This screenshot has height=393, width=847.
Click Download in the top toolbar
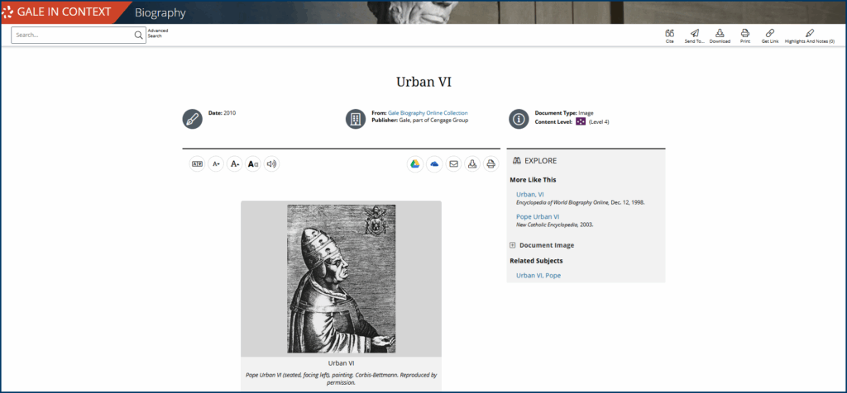point(720,36)
